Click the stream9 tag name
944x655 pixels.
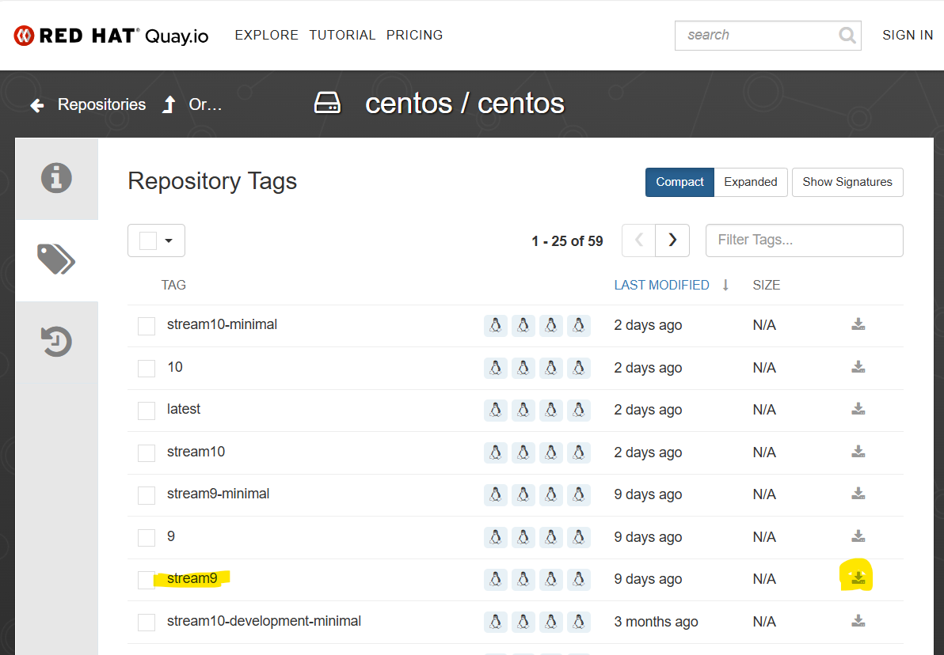[x=192, y=578]
